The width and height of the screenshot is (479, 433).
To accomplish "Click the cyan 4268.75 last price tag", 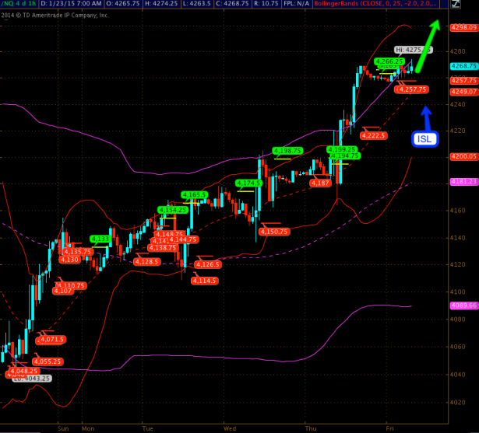I will point(463,66).
